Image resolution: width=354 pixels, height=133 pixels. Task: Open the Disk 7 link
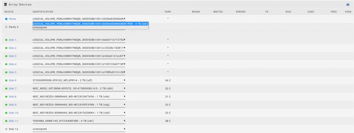pos(13,89)
